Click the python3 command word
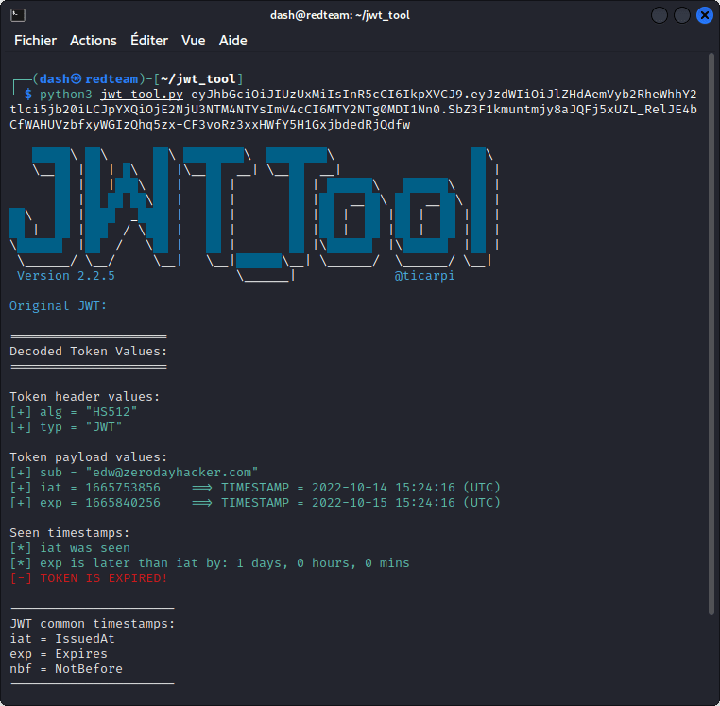 (x=65, y=95)
